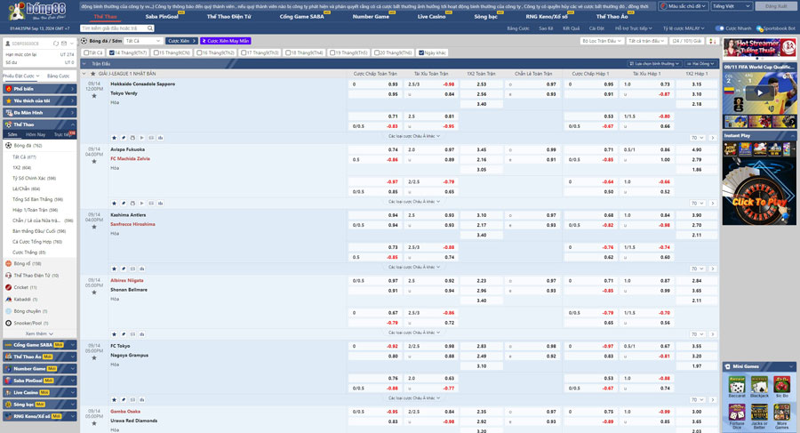Favorite the Gamba Osaka match star
The height and width of the screenshot is (433, 800).
point(94,423)
